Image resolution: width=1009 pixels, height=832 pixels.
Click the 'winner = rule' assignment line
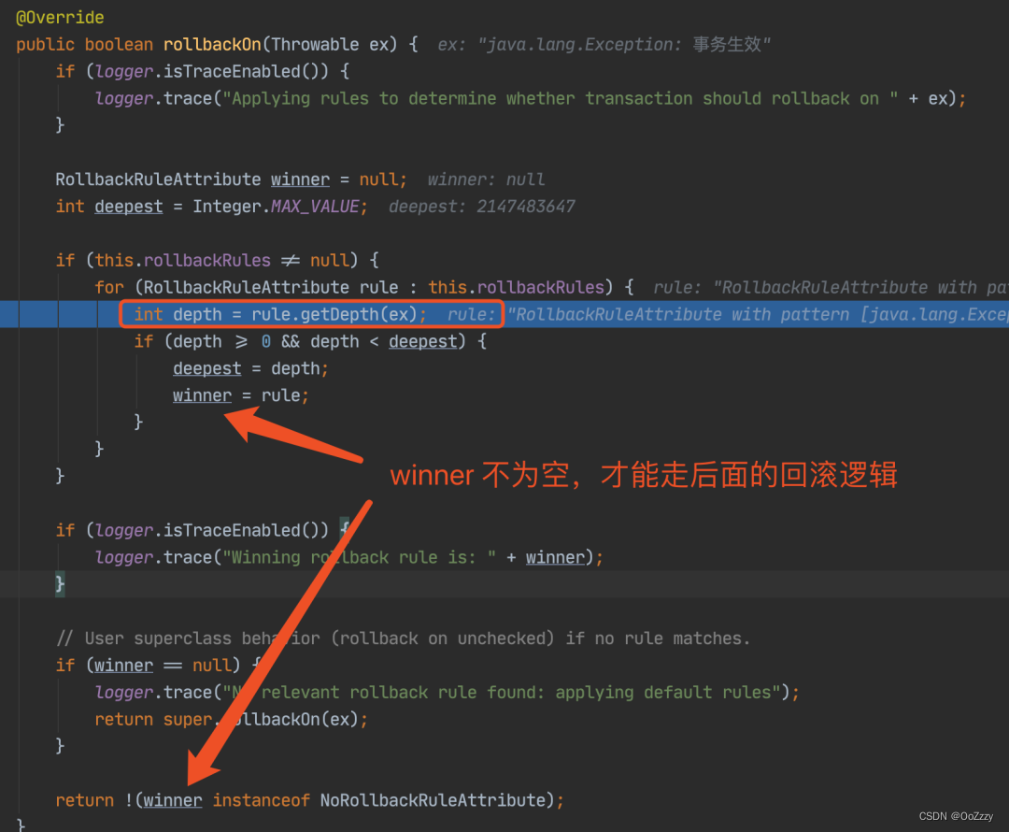click(241, 395)
